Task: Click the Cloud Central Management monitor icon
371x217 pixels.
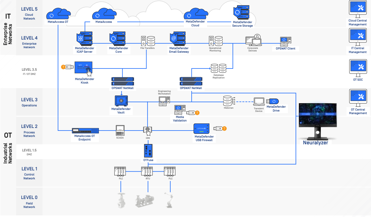Action: pyautogui.click(x=358, y=9)
